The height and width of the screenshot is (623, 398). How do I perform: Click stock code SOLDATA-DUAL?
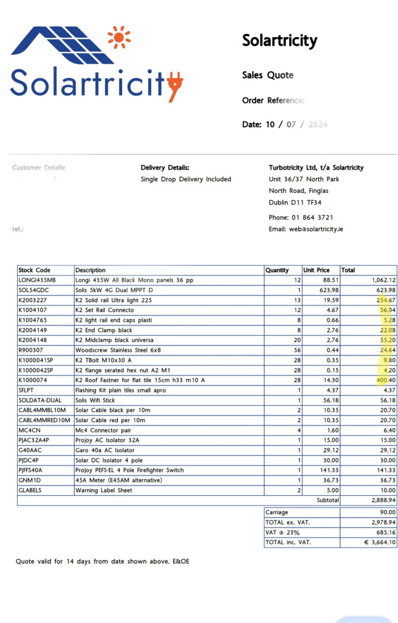pos(39,400)
